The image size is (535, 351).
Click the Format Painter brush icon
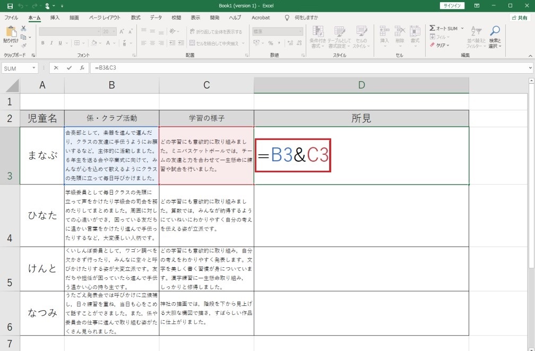(x=23, y=45)
